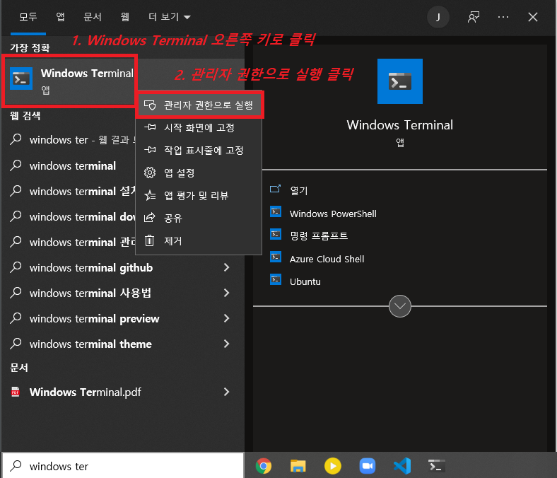557x478 pixels.
Task: Expand the arrow for 'windows terminal 사용법'
Action: (x=226, y=293)
